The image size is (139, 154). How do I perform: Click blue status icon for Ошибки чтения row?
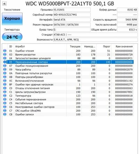[x=5, y=51]
